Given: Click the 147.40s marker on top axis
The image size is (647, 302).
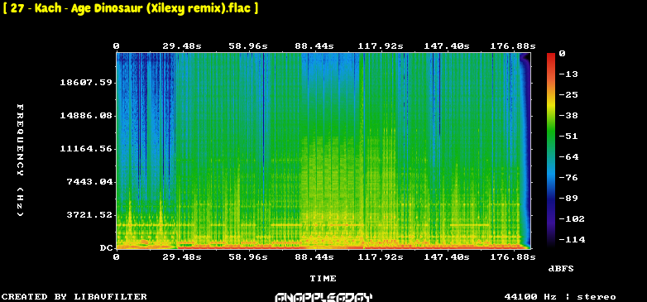Looking at the screenshot, I should [x=447, y=46].
